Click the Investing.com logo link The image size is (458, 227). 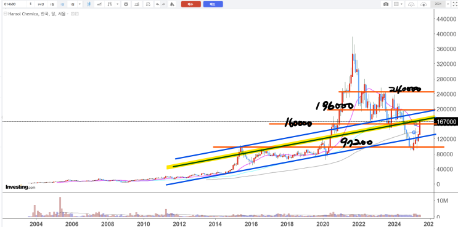pos(20,187)
